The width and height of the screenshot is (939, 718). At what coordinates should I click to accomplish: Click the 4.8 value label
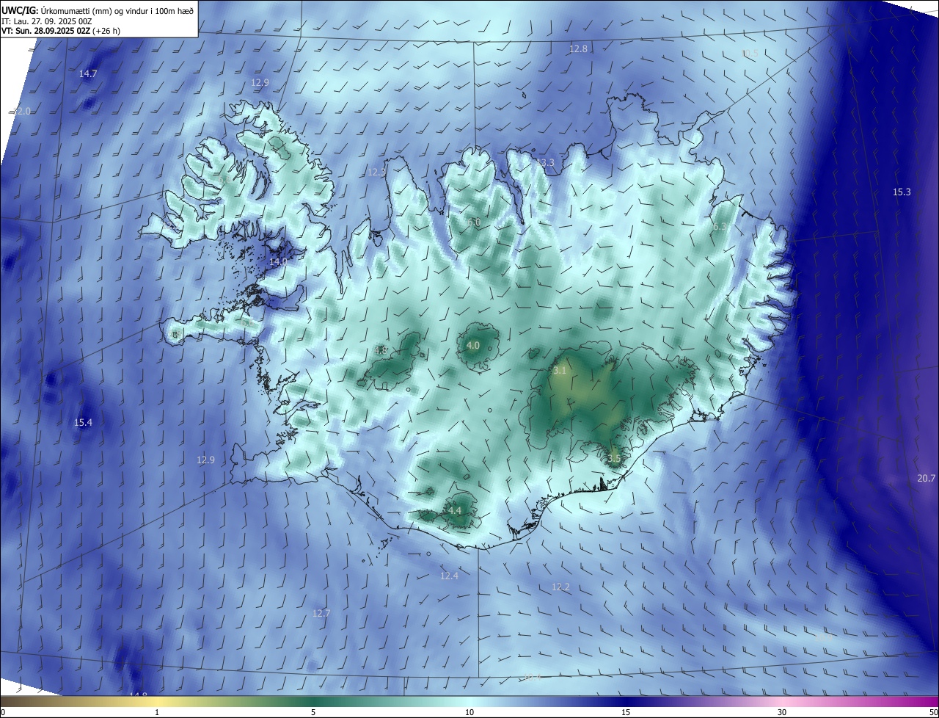click(x=381, y=350)
